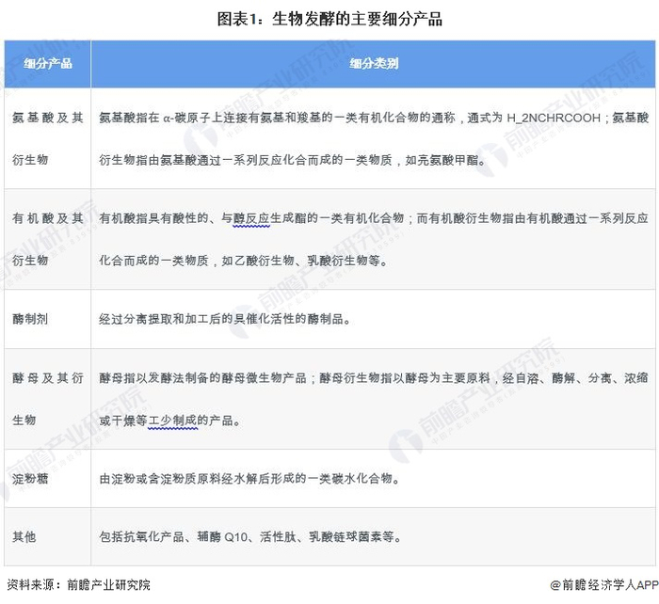Click the source note 资料来源：前瞻产业研究院
Screen dimensions: 659x604
point(78,584)
